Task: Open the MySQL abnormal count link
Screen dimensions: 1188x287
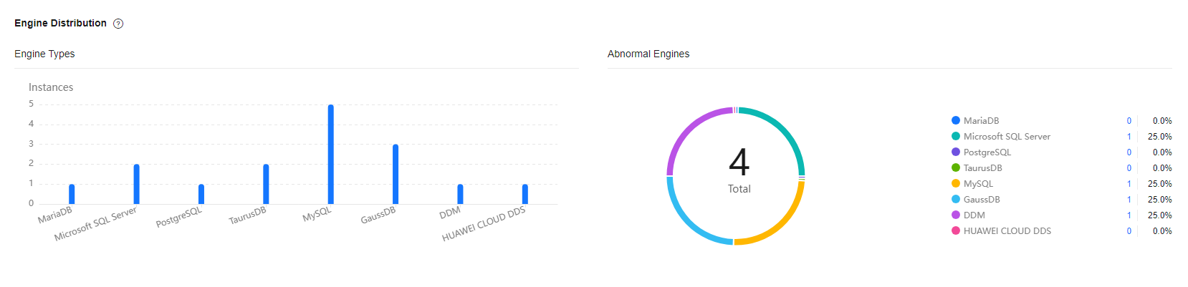Action: coord(1129,184)
